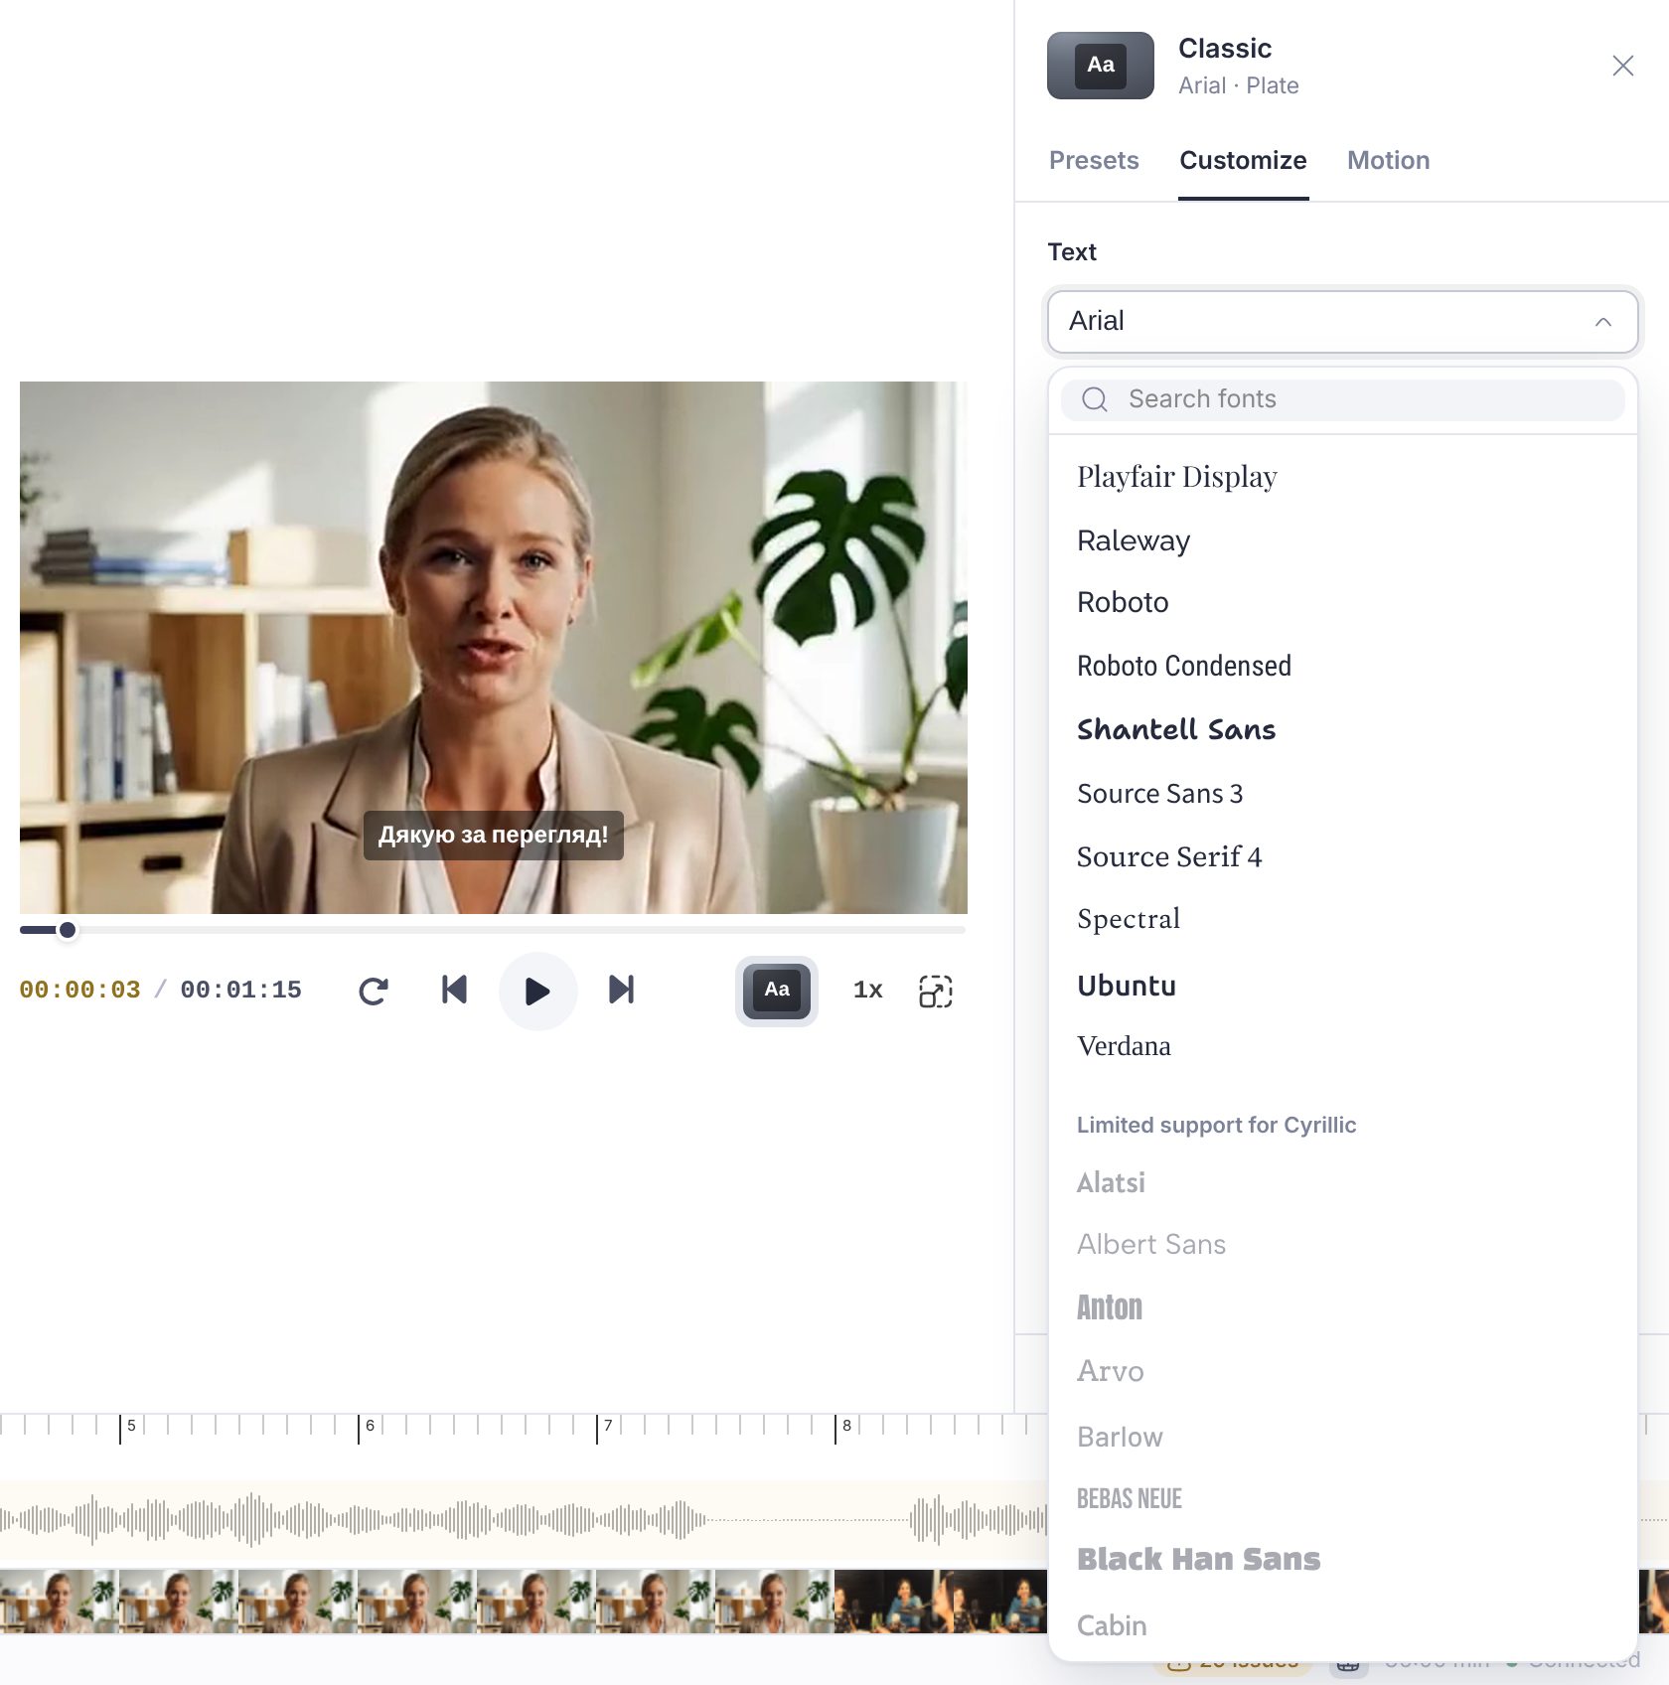Click the subtitle caption on the video
1669x1685 pixels.
(494, 836)
